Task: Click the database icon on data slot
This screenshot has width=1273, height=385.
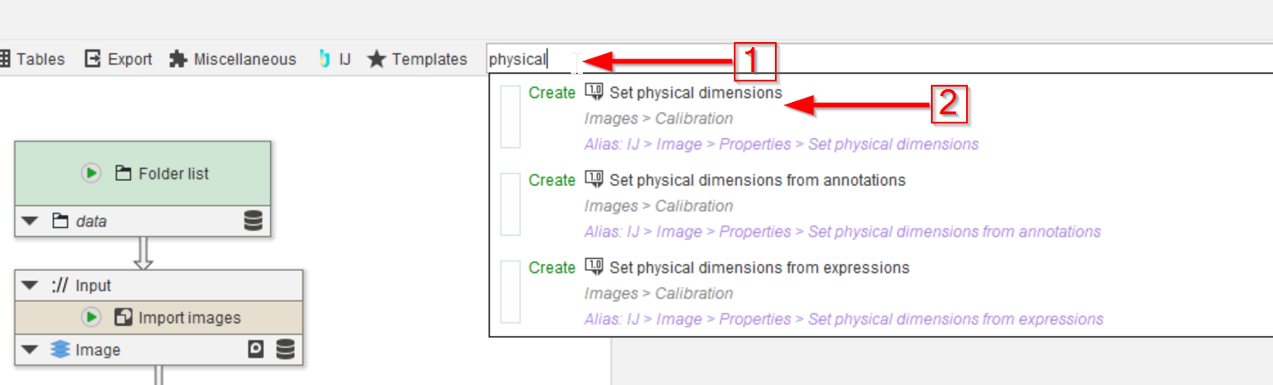Action: pos(253,221)
